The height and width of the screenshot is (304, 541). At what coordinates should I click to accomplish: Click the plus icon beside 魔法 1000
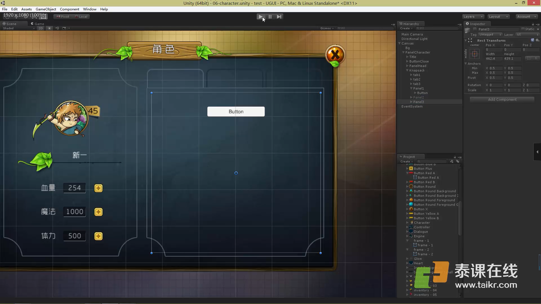point(98,212)
